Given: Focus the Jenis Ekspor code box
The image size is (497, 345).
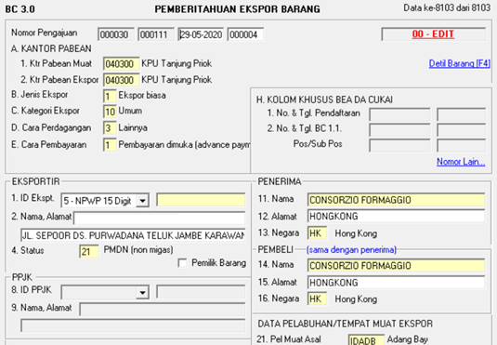Looking at the screenshot, I should [x=110, y=96].
